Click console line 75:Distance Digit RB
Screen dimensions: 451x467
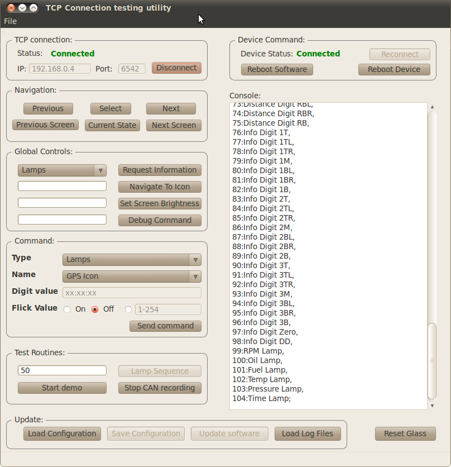click(x=271, y=123)
